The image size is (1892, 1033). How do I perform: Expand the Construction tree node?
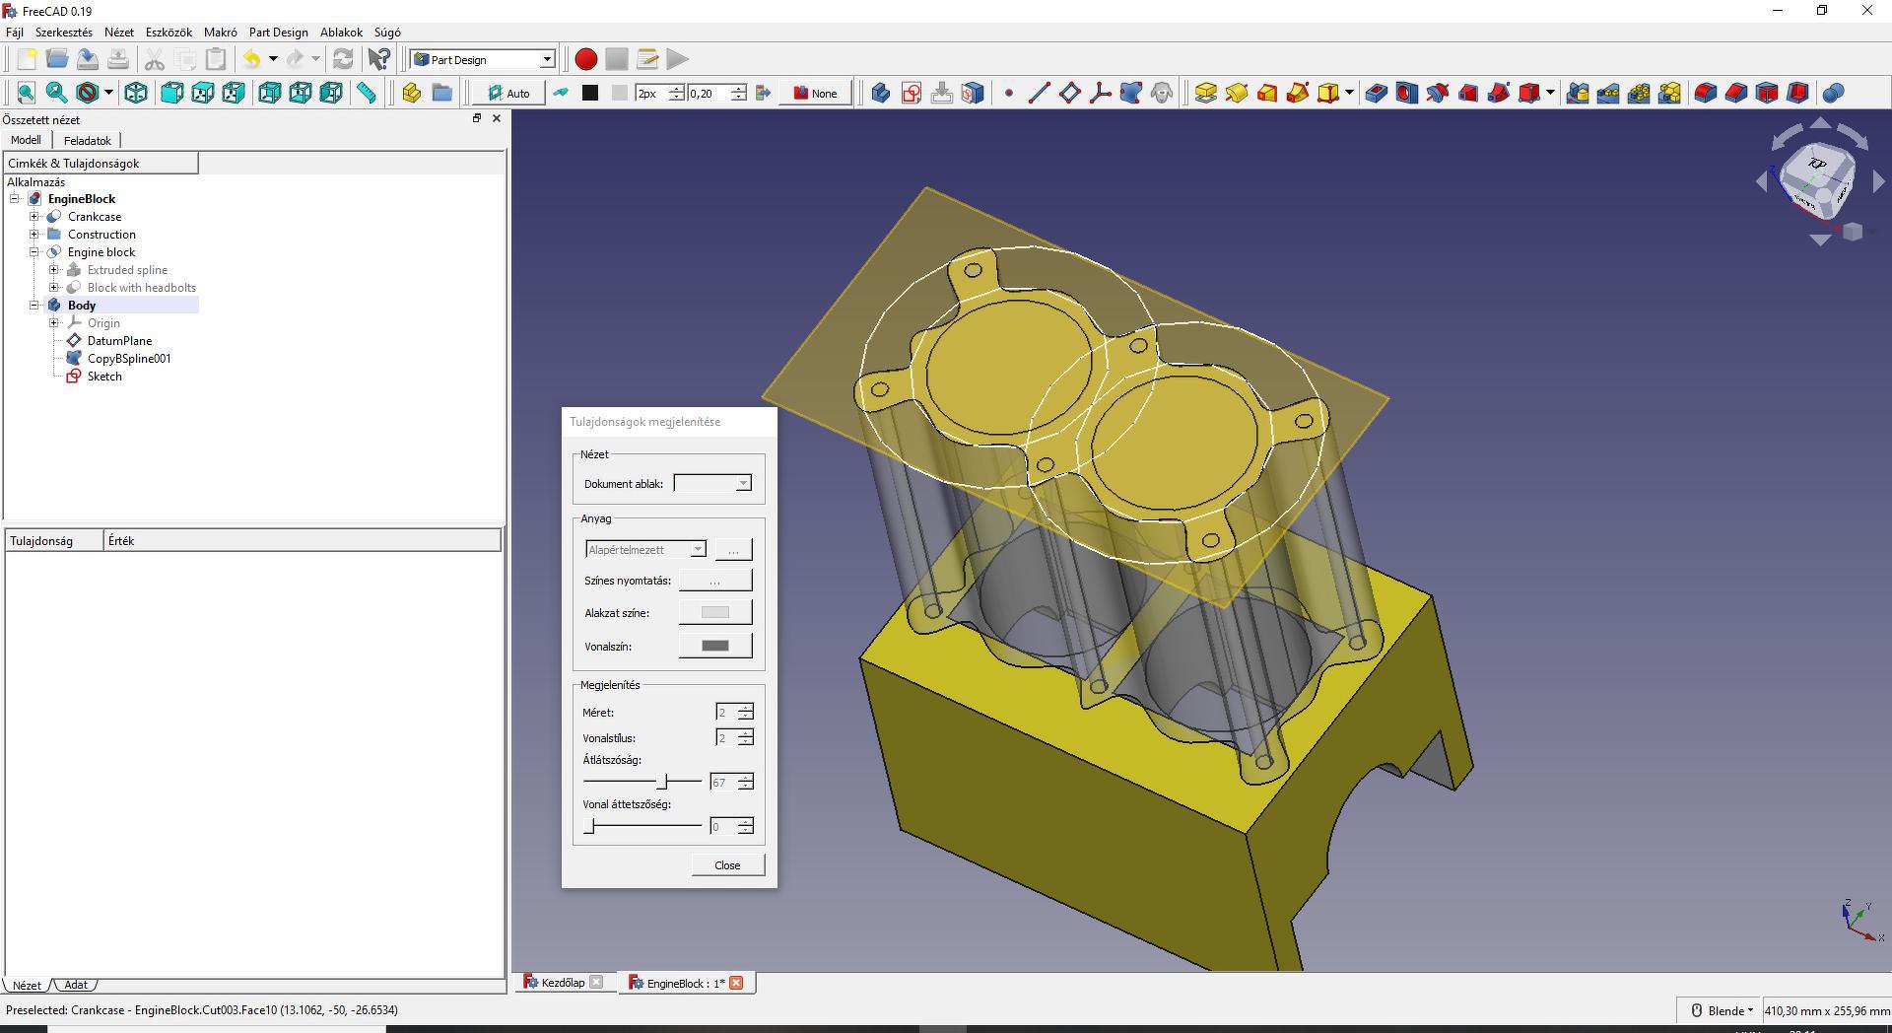[x=34, y=235]
